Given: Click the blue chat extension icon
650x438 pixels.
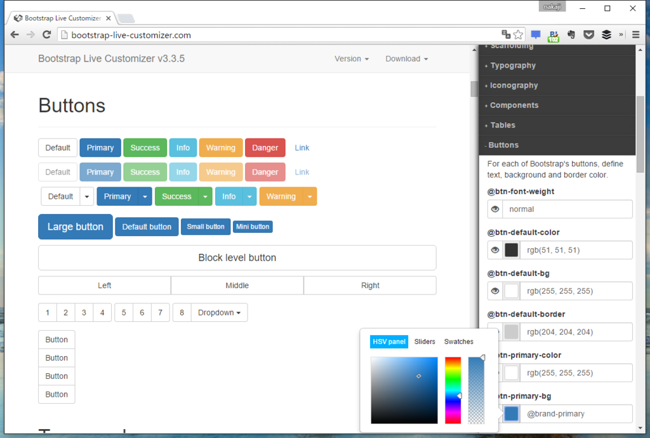Looking at the screenshot, I should point(536,35).
